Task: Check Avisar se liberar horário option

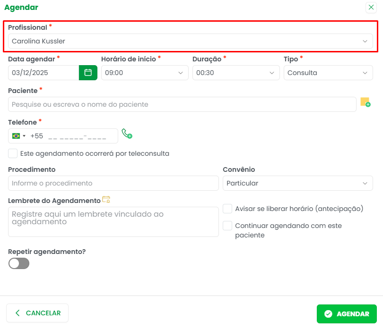Action: 227,209
